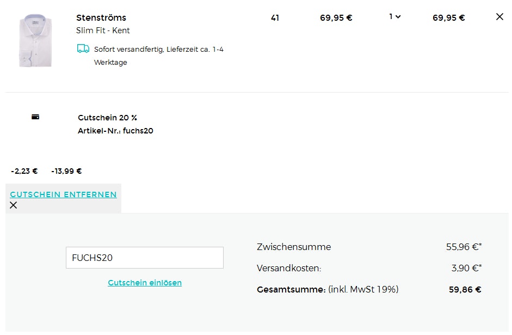Open the quantity dropdown for the shirt

point(395,17)
